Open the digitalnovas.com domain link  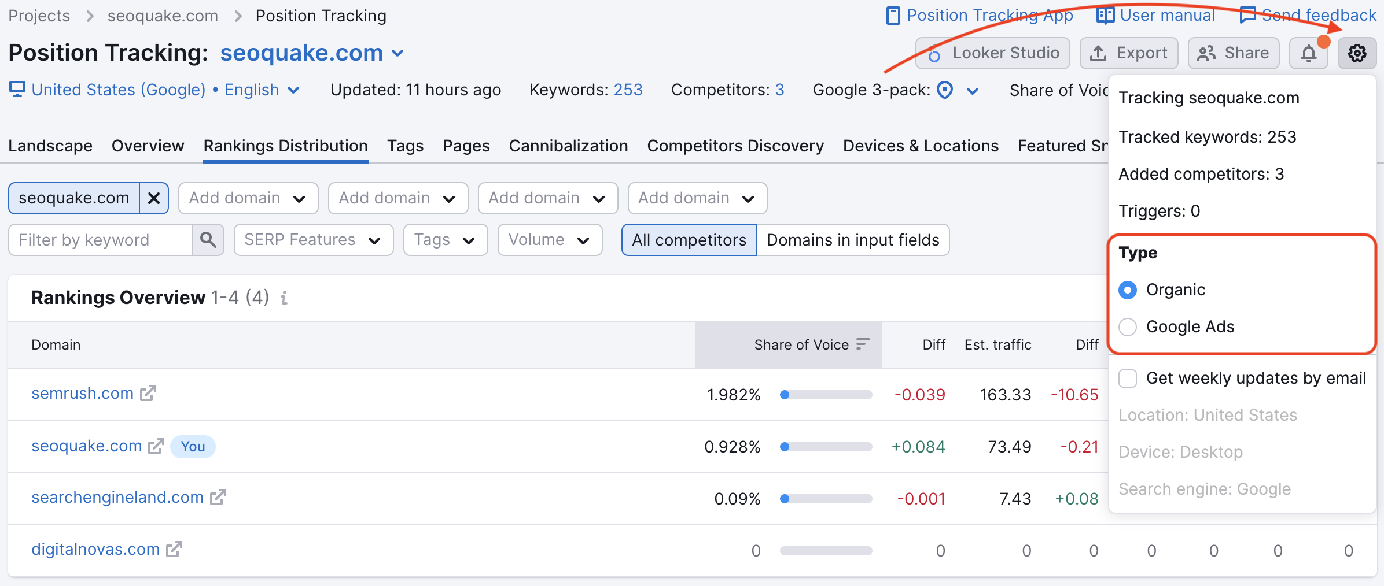click(x=95, y=550)
